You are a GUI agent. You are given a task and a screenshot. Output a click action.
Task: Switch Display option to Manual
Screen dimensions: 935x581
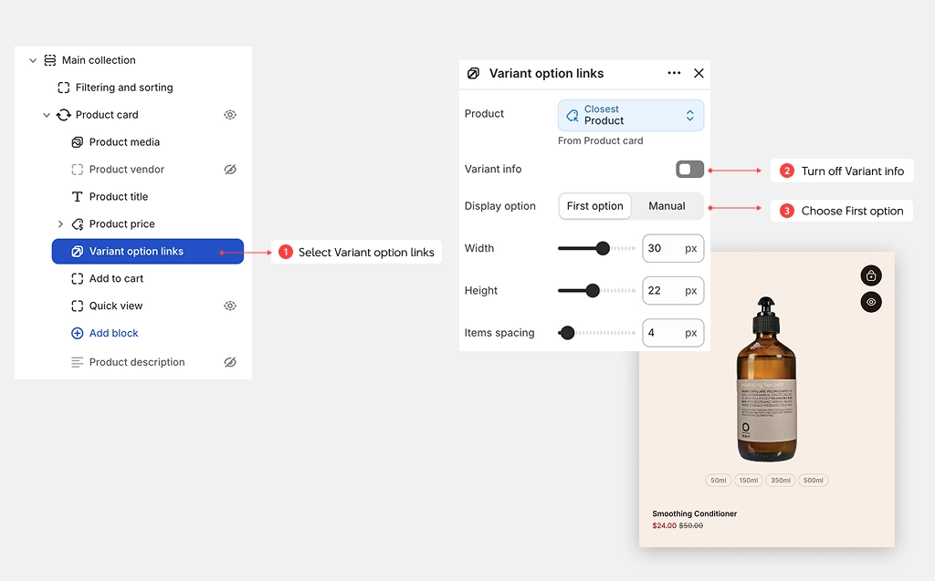pos(667,206)
